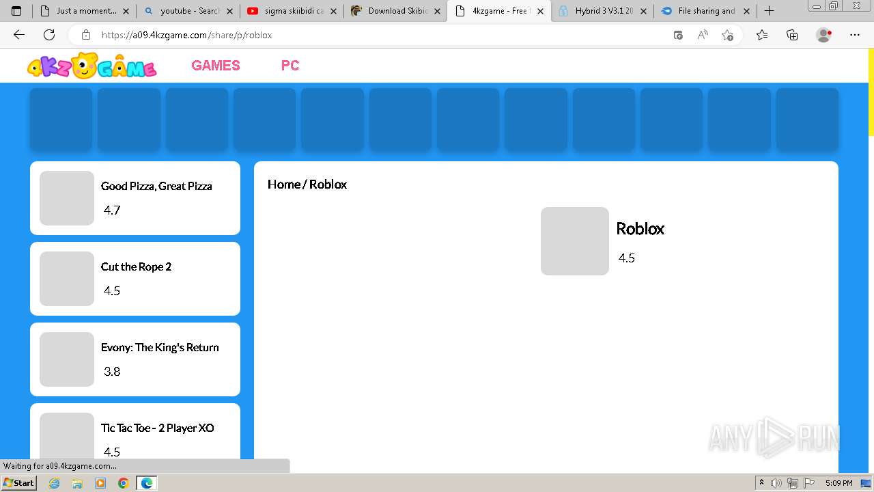Image resolution: width=874 pixels, height=492 pixels.
Task: Reload the page with Refresh icon
Action: [49, 35]
